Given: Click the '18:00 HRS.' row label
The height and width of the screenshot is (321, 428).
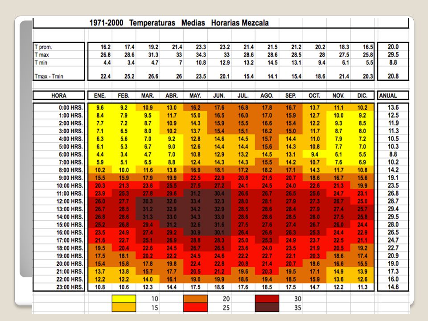Looking at the screenshot, I should [70, 248].
